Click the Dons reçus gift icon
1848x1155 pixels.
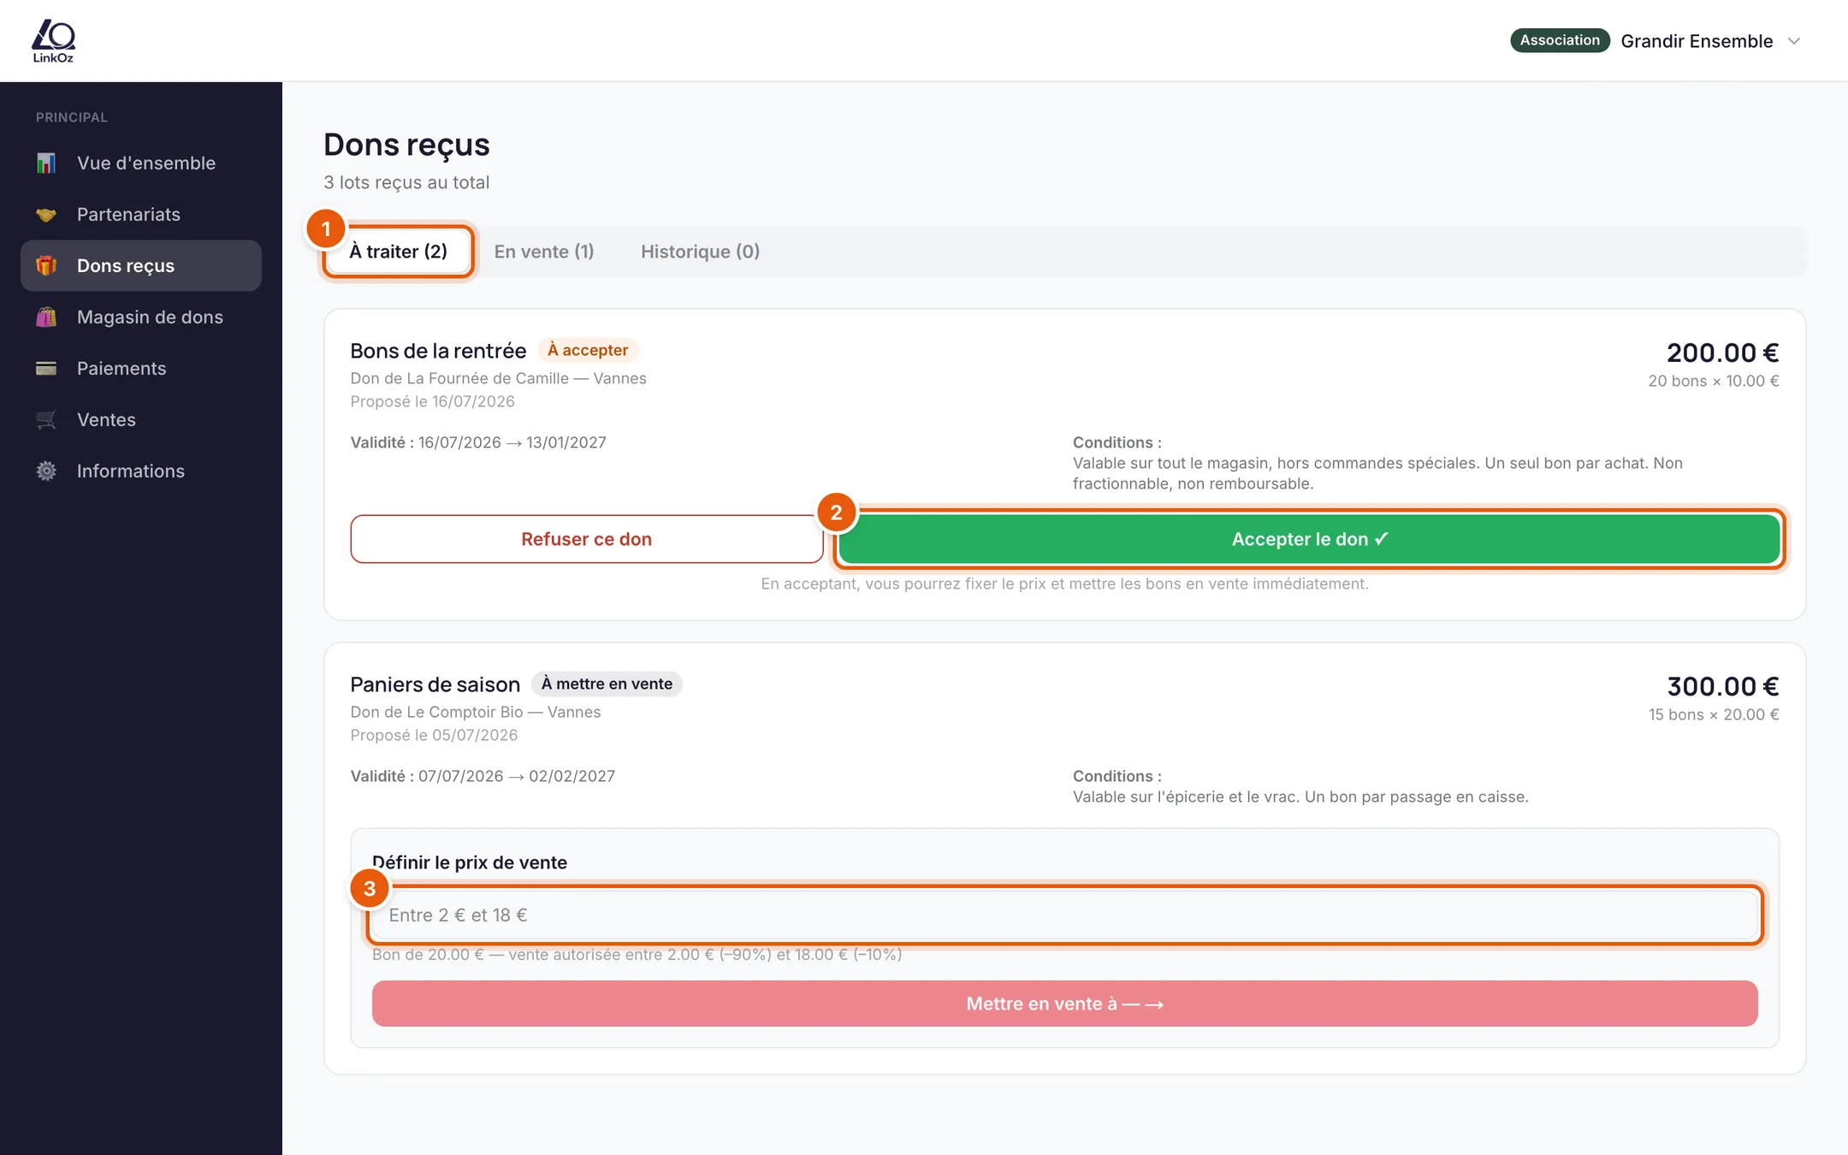coord(46,265)
